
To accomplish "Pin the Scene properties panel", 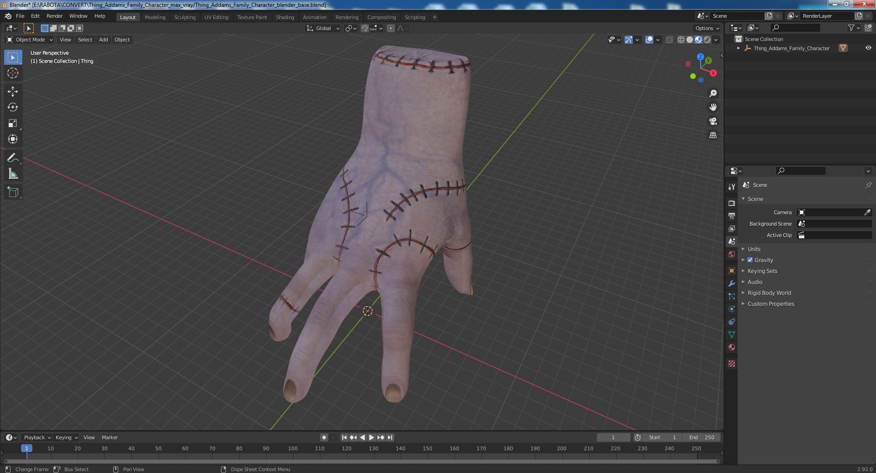I will 868,185.
